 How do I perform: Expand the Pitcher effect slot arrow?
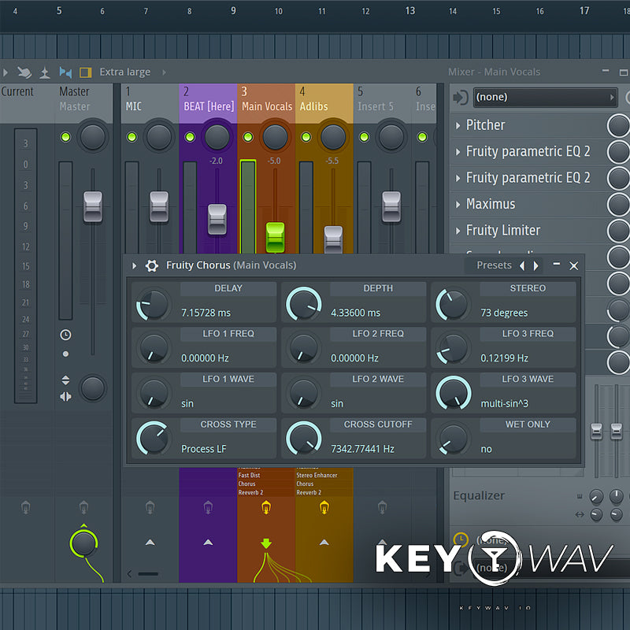pos(458,125)
